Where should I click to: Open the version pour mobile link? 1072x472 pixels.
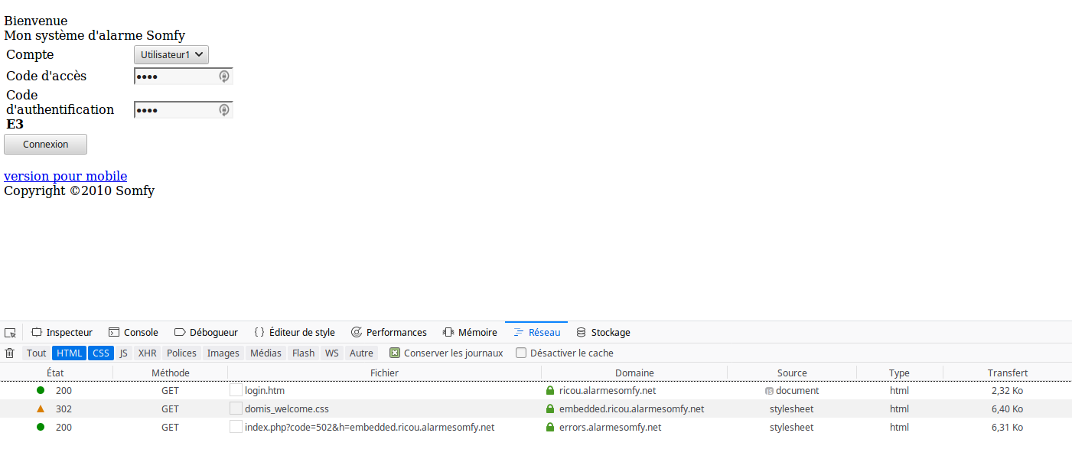tap(66, 176)
